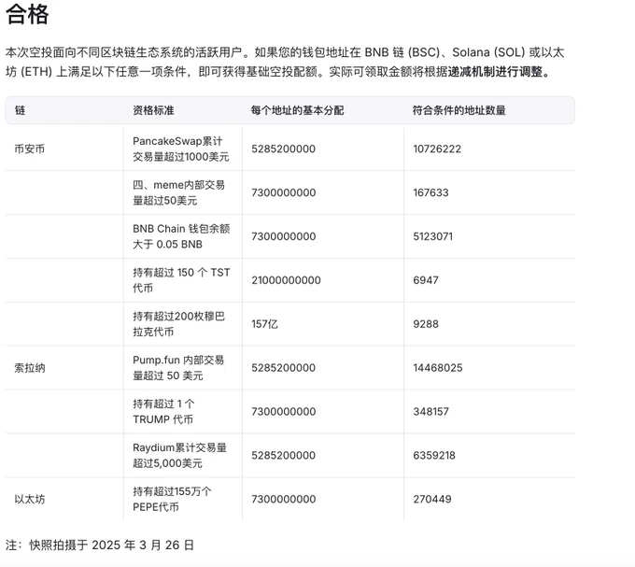
Task: Click the 快照拍摄于 2025 年 3 月 26 日 note
Action: [x=100, y=546]
